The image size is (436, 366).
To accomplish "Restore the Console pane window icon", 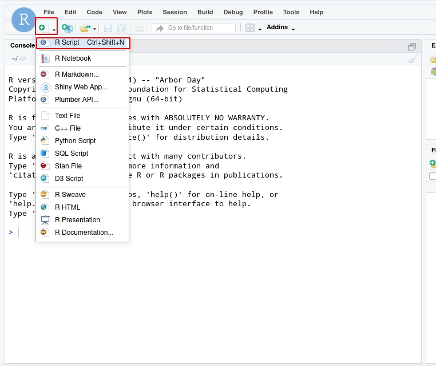I will point(412,46).
